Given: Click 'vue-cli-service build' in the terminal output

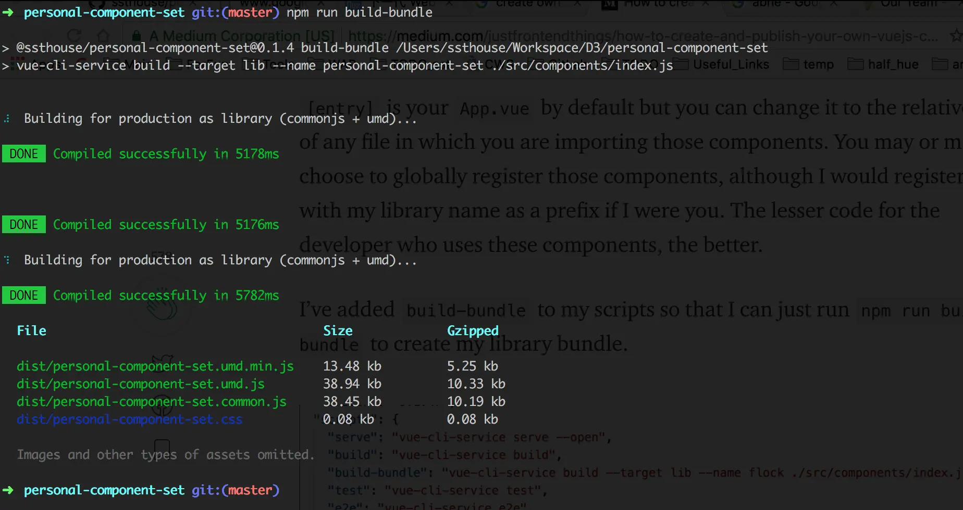Looking at the screenshot, I should 93,66.
